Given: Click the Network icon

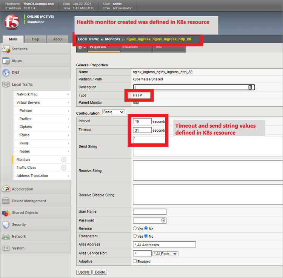Looking at the screenshot, I should click(6, 237).
